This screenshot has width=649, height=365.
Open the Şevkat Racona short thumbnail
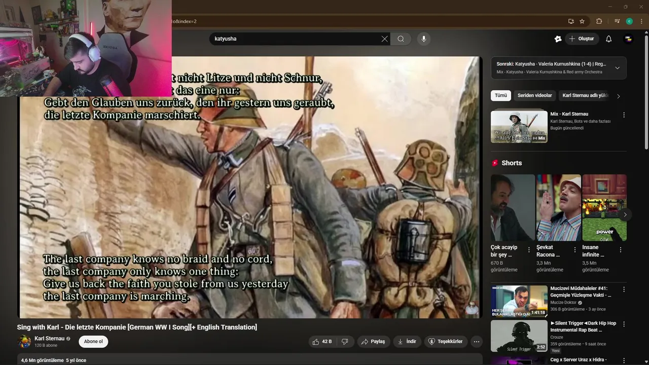tap(558, 207)
